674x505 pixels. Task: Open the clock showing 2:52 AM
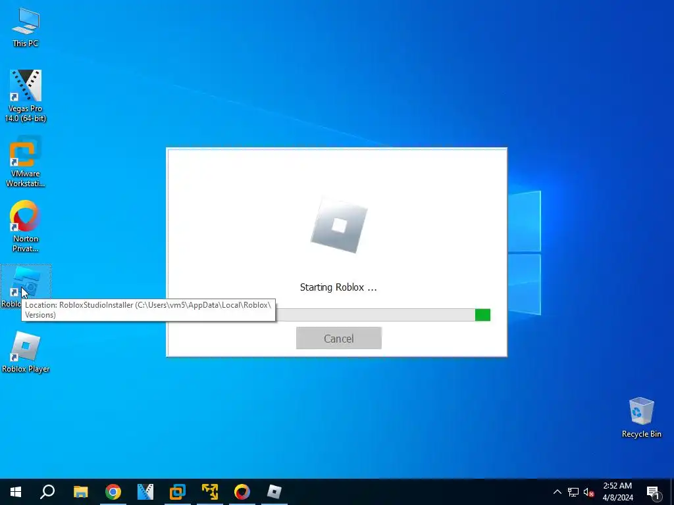click(x=617, y=492)
